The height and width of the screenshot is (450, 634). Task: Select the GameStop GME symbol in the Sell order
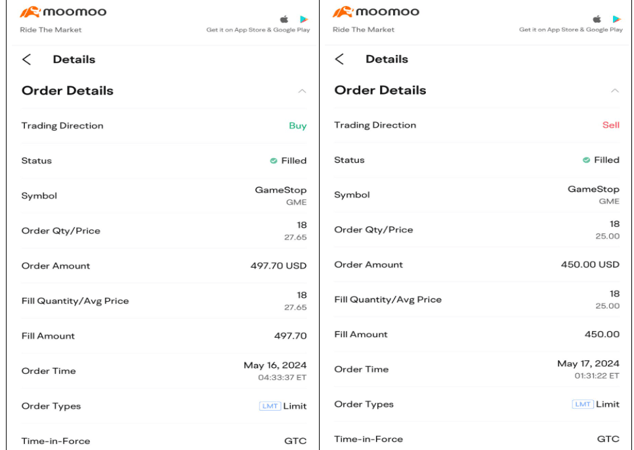[593, 195]
